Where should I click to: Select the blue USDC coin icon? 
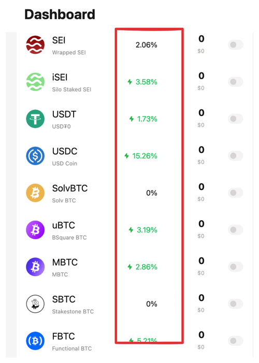point(35,156)
